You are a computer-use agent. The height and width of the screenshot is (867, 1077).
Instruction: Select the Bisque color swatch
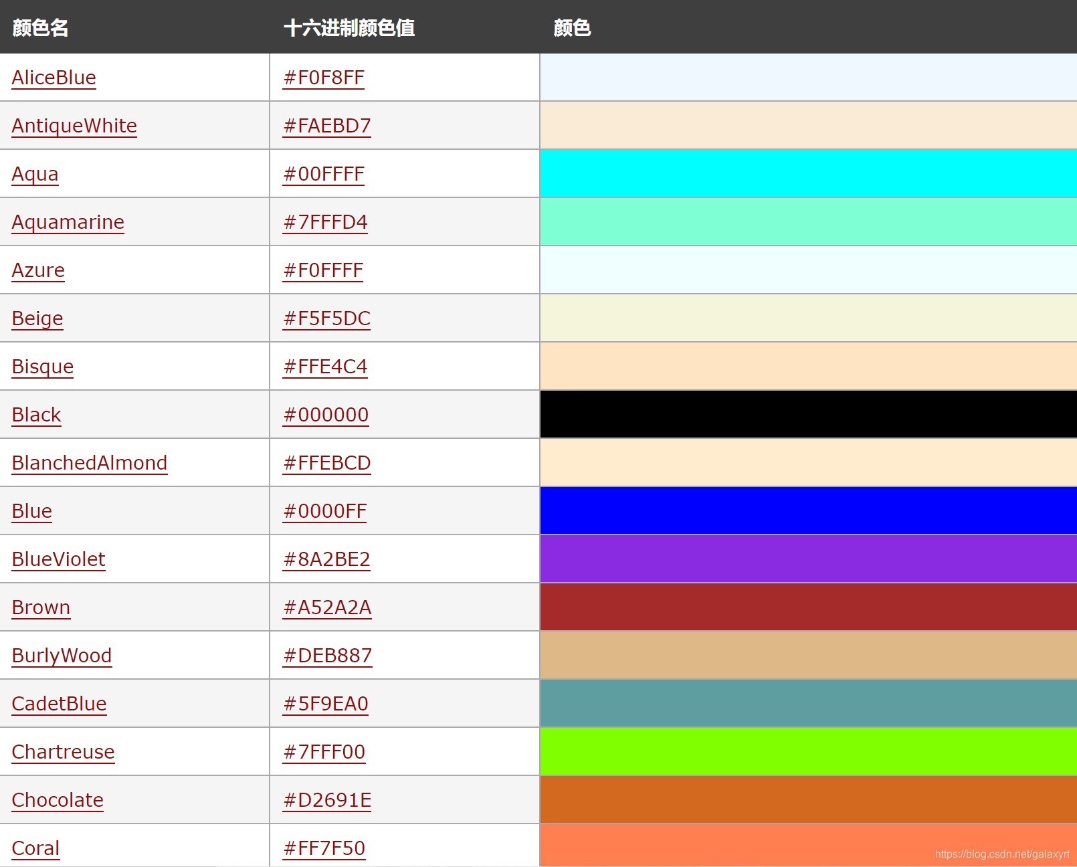808,366
